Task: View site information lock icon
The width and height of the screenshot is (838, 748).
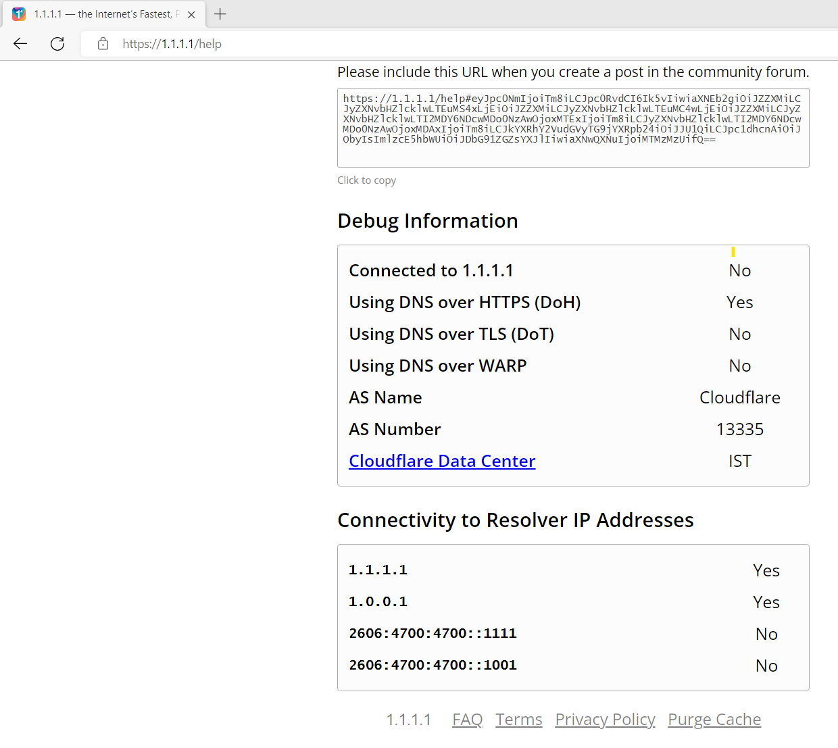Action: [103, 44]
